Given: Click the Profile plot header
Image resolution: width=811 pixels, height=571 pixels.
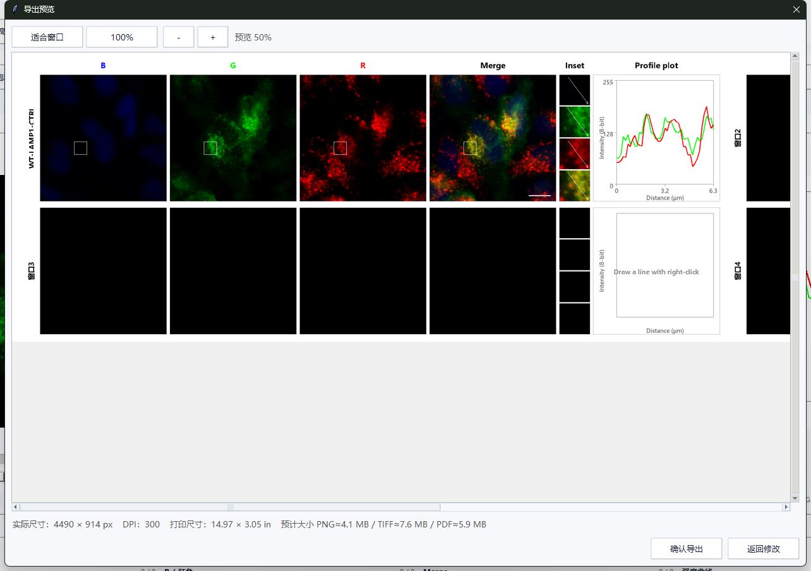Looking at the screenshot, I should tap(656, 65).
